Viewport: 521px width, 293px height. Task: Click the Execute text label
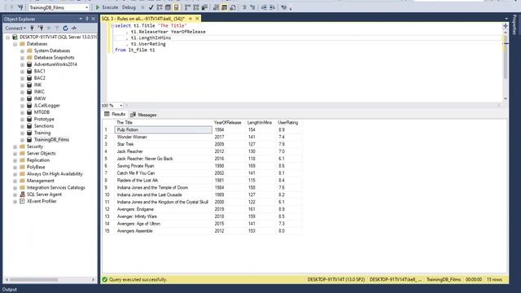point(110,7)
